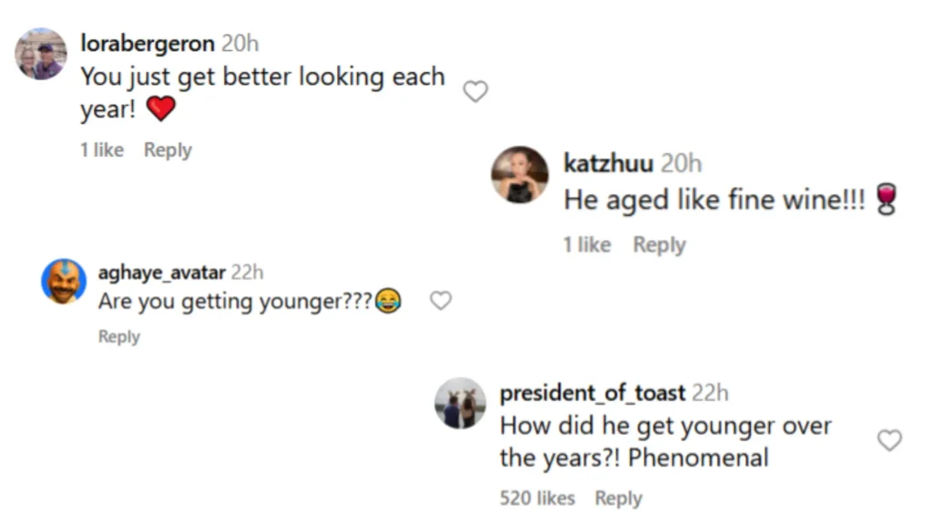933x525 pixels.
Task: Click the 22h timestamp beside president_of_toast
Action: 710,393
